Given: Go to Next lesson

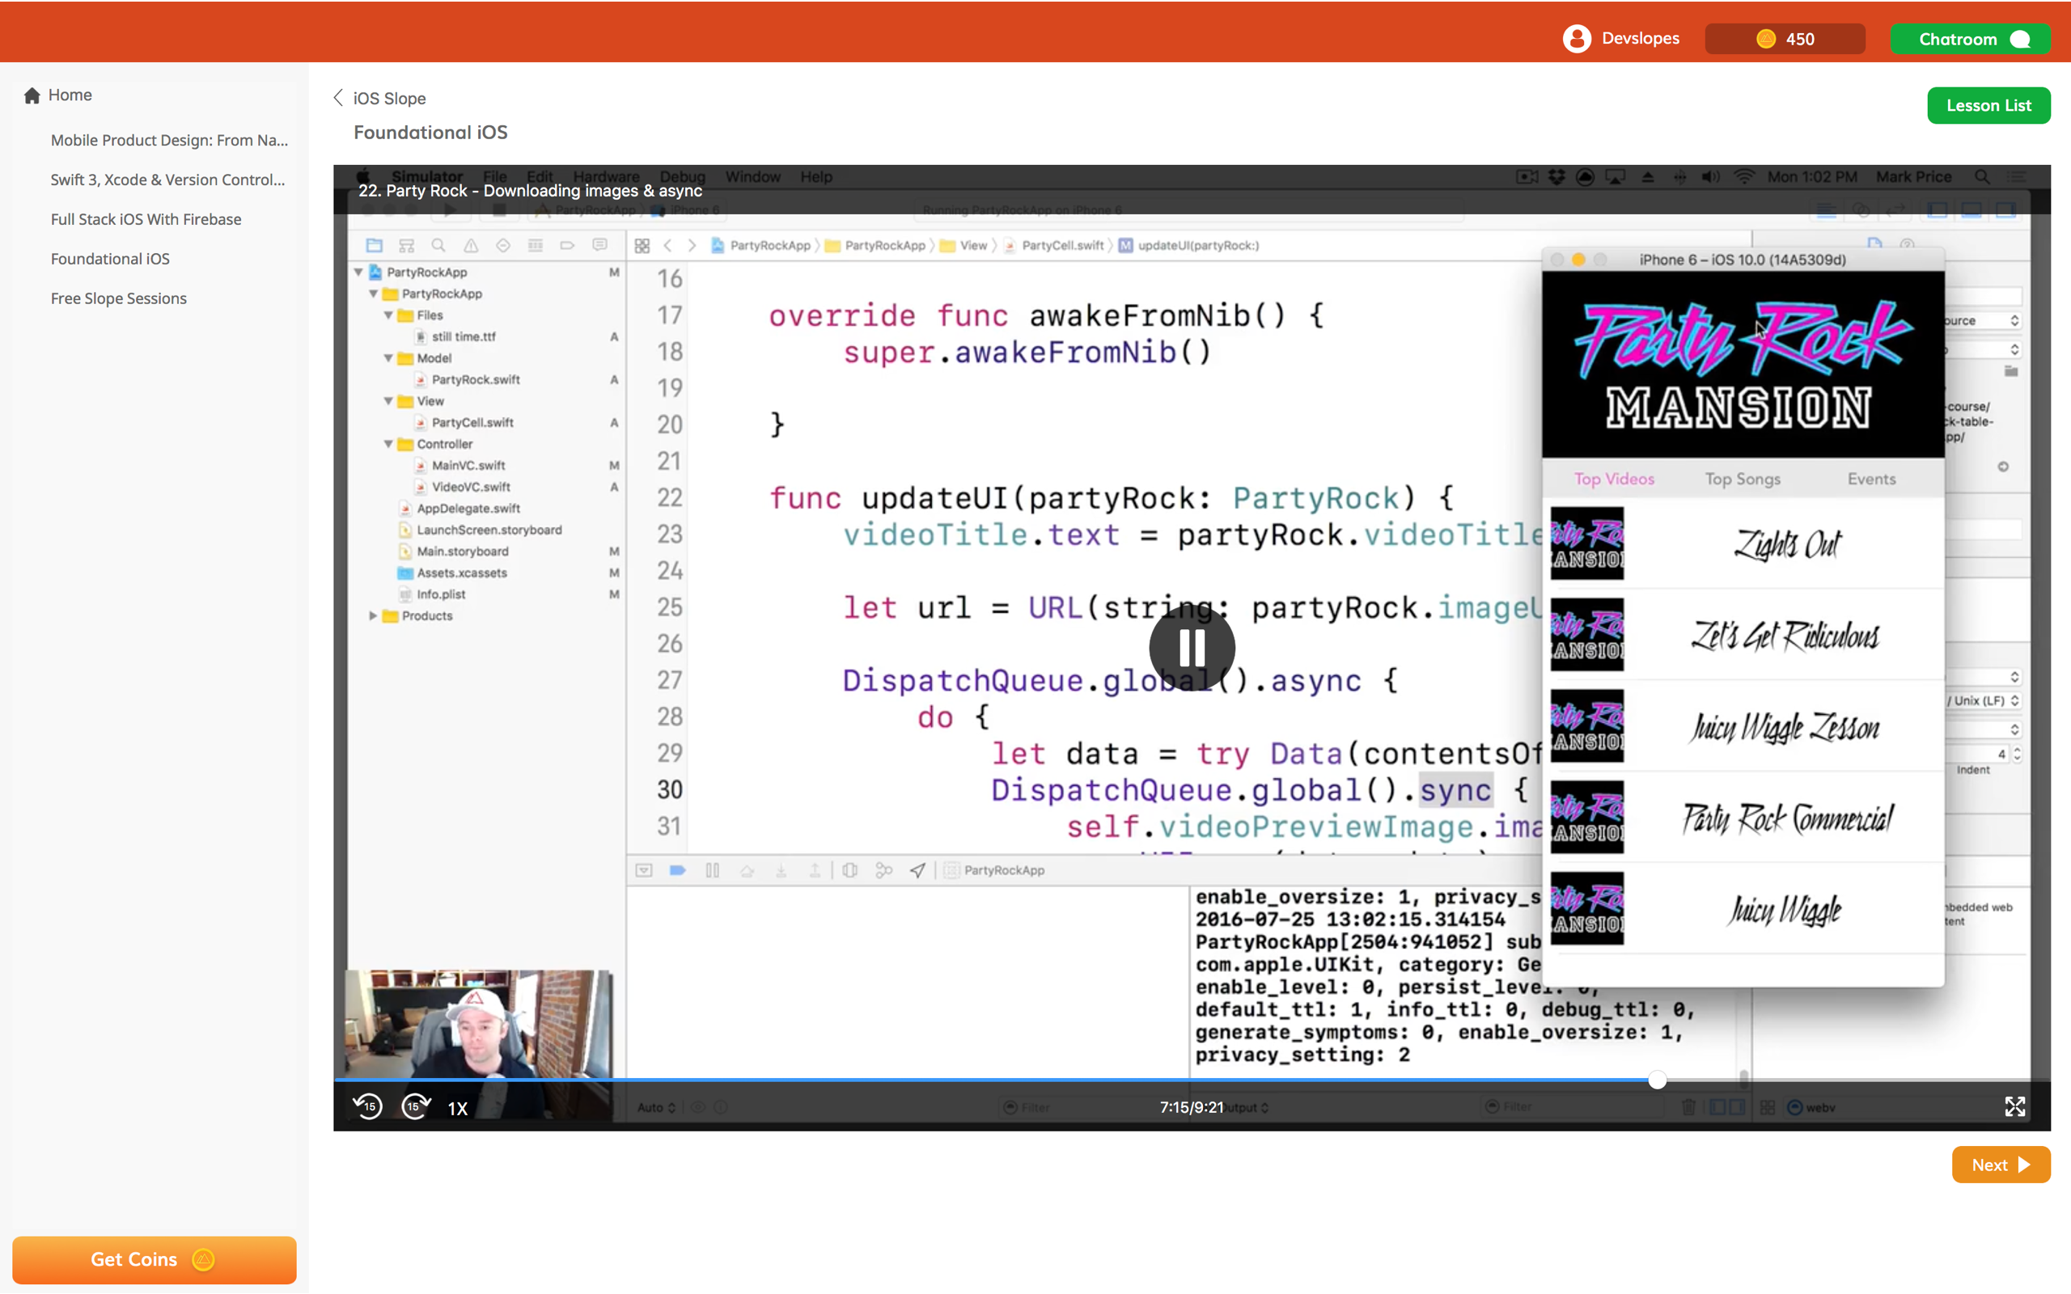Looking at the screenshot, I should 2000,1165.
